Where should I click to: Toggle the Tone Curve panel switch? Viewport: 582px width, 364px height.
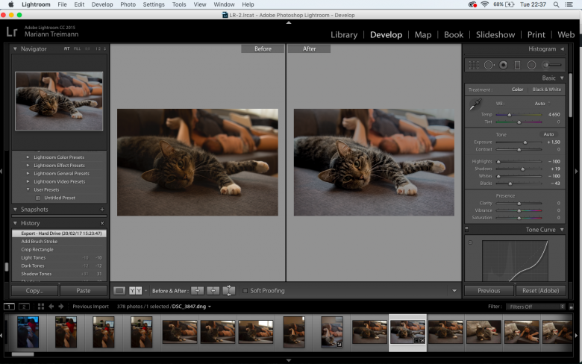pyautogui.click(x=467, y=229)
